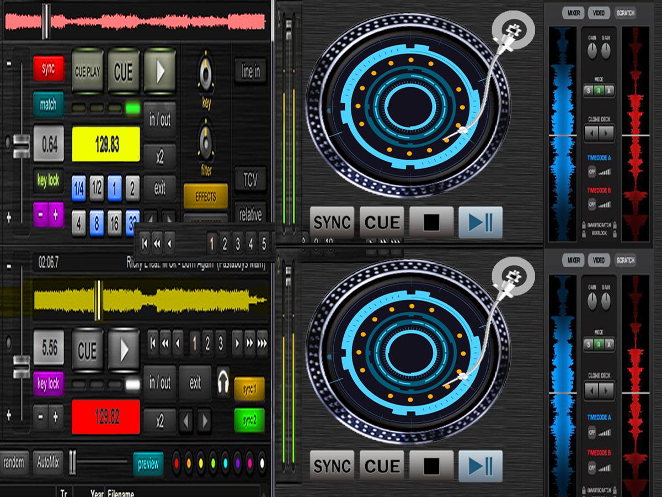Click the headphone icon beside the exit button

[x=223, y=382]
